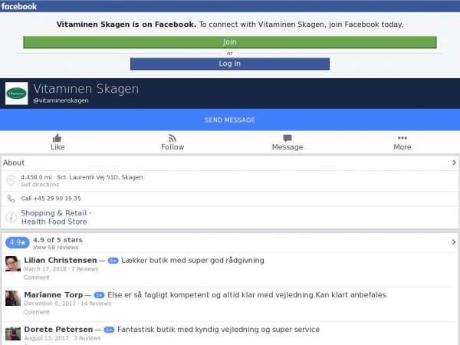
Task: Click the Follow feed icon
Action: point(172,138)
